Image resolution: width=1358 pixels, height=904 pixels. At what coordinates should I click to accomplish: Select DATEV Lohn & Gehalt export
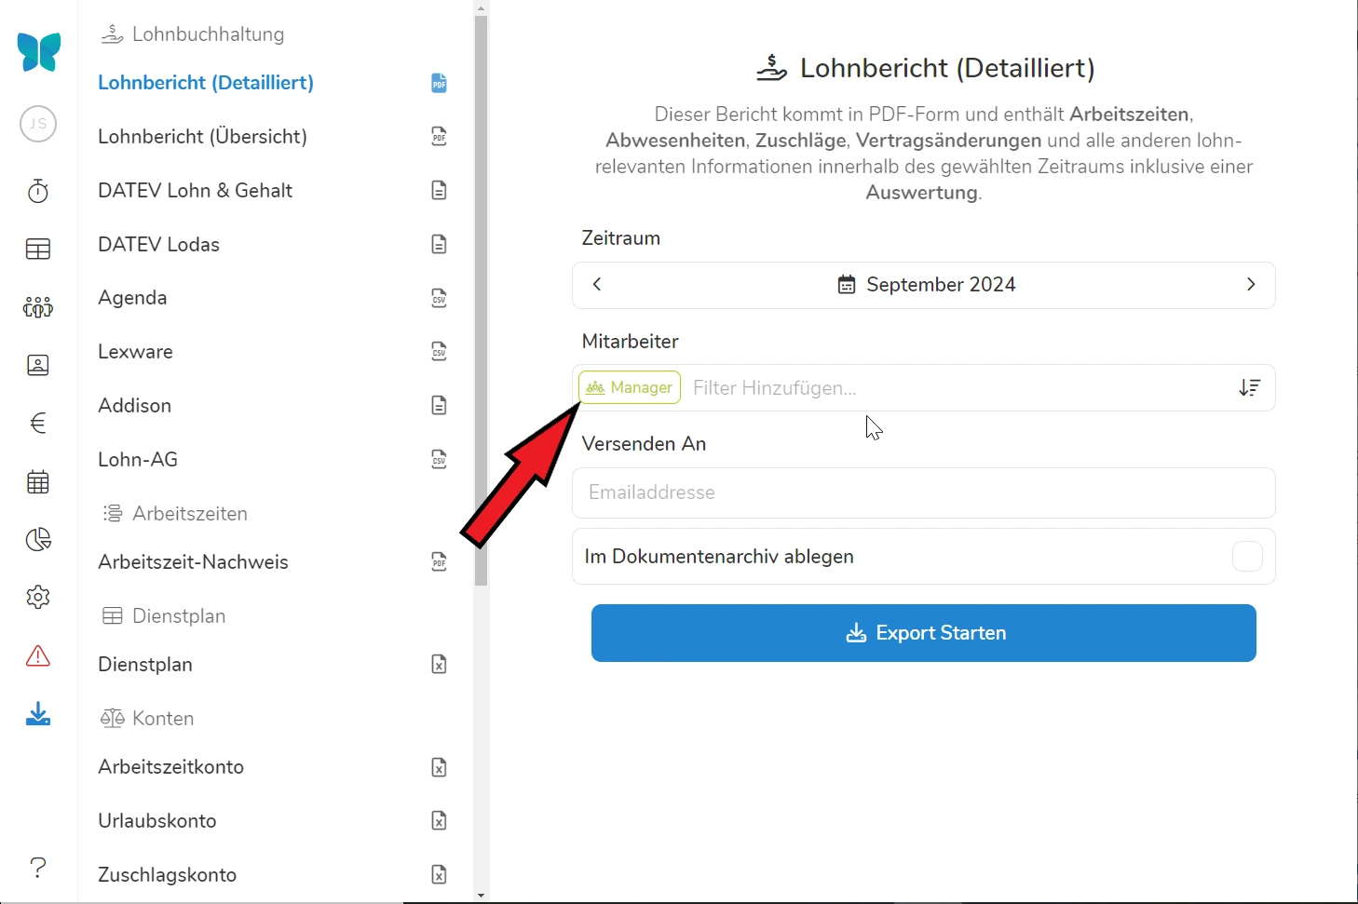(x=196, y=191)
